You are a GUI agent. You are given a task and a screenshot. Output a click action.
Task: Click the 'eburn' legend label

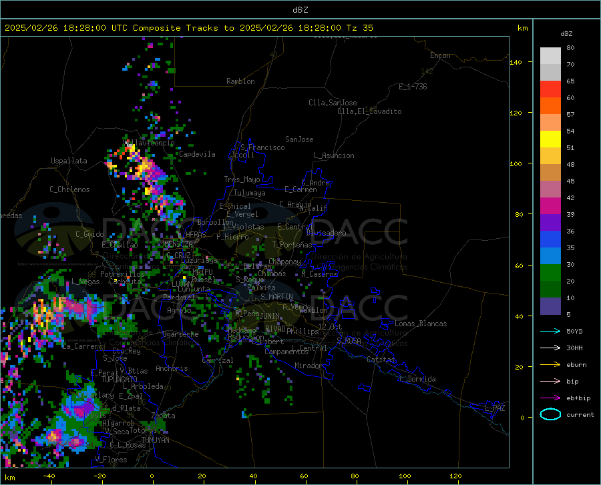576,364
